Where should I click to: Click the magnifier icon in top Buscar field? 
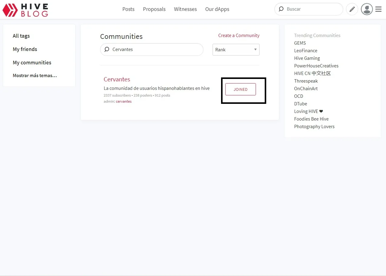(281, 9)
